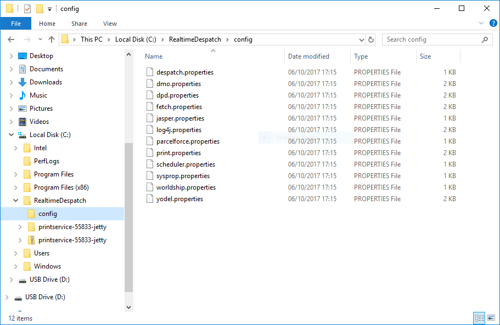Open despatch.properties file

[x=183, y=72]
